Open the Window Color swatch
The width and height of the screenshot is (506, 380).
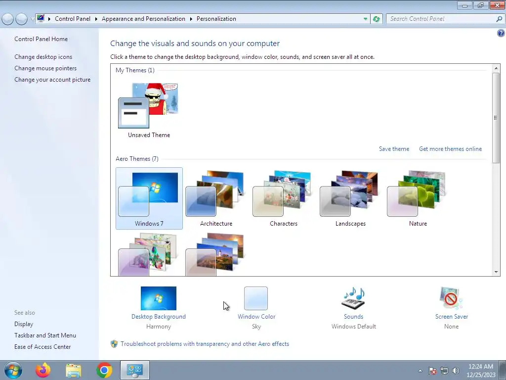pos(256,298)
